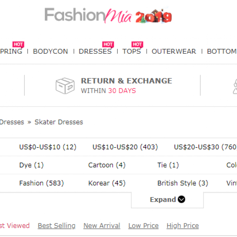Filter by price US$10-US$20
The height and width of the screenshot is (237, 237).
coord(125,147)
